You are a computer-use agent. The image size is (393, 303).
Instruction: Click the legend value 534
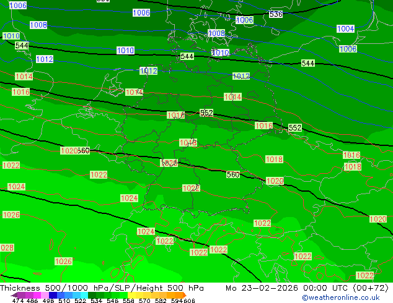[x=96, y=301]
